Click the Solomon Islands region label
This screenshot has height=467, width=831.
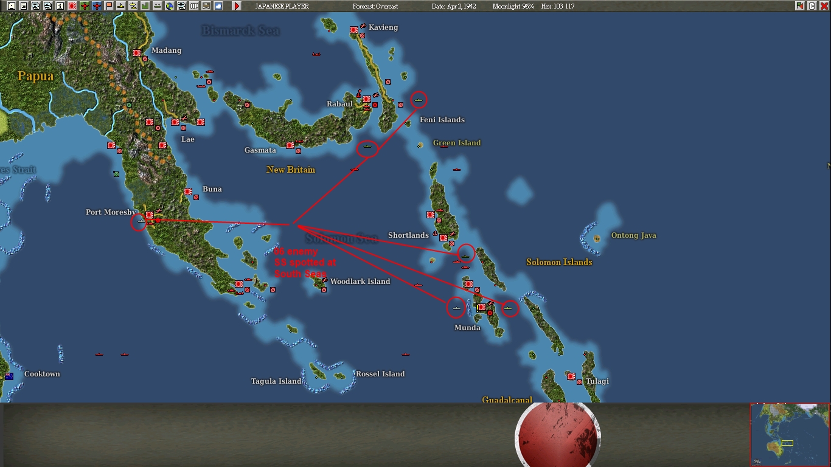[559, 262]
